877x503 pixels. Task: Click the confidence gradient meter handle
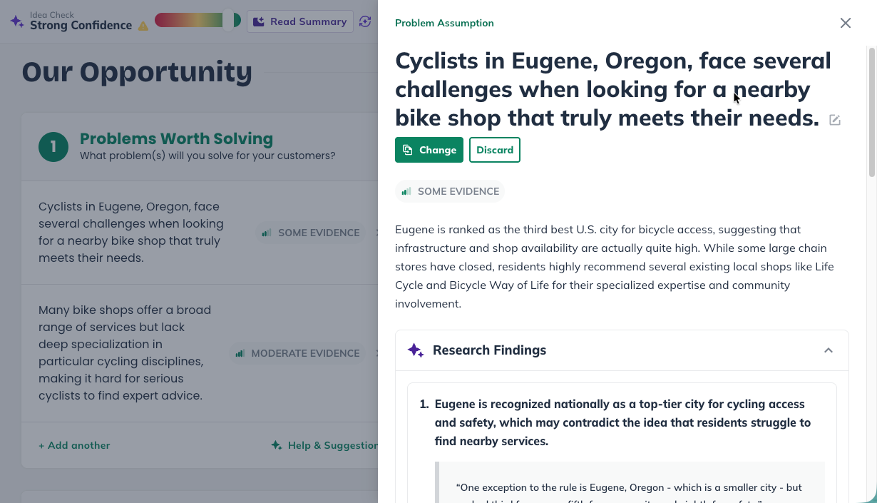tap(231, 20)
